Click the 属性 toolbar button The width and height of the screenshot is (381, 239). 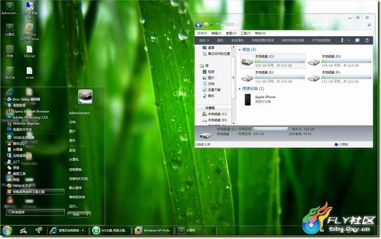point(220,40)
